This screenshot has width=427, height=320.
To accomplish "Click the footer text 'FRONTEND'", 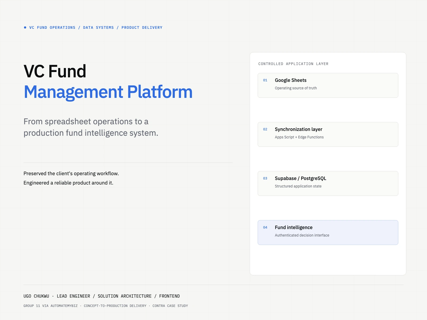I will [x=169, y=296].
